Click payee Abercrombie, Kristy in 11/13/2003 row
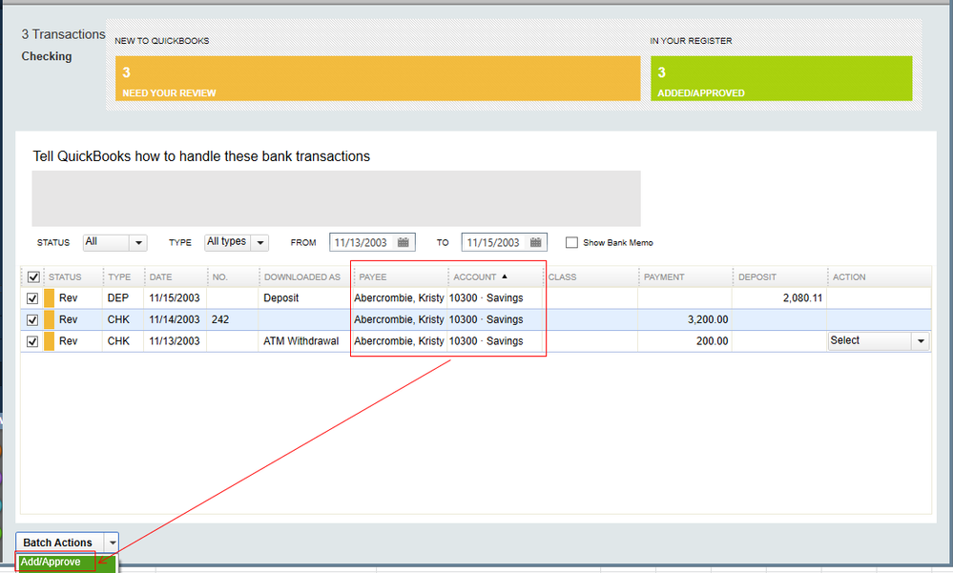 pos(400,341)
